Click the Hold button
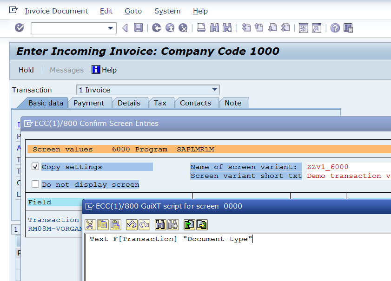Viewport: 391px width, 281px height. point(26,70)
